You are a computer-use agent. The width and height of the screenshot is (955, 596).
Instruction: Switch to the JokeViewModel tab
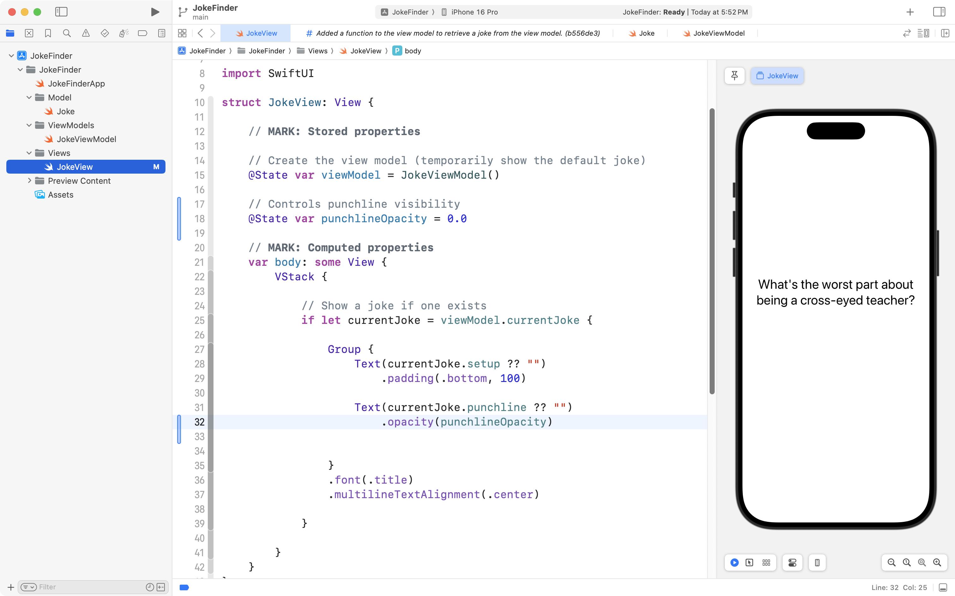[x=714, y=33]
